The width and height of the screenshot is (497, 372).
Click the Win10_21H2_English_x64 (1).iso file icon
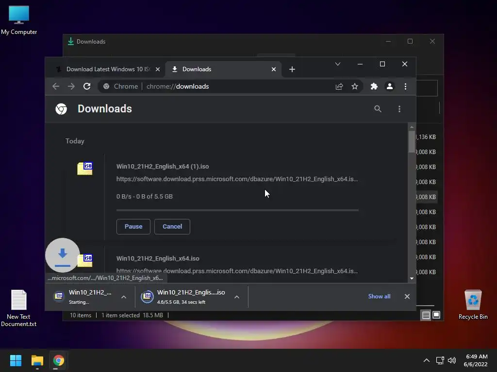click(x=85, y=168)
